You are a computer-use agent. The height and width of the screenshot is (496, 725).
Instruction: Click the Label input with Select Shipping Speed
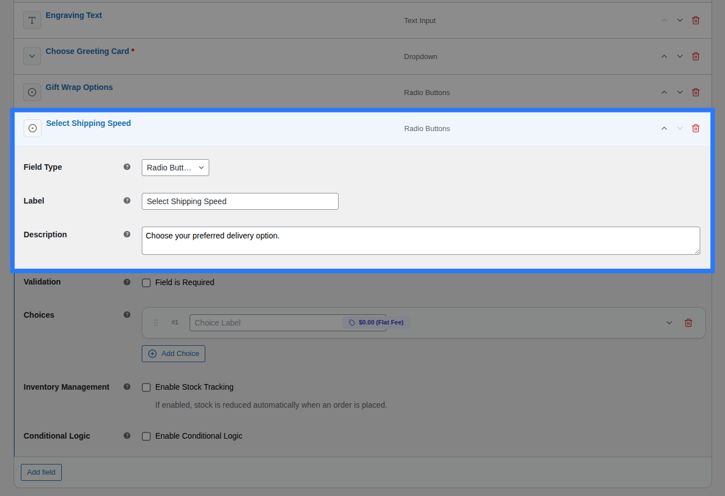coord(240,201)
